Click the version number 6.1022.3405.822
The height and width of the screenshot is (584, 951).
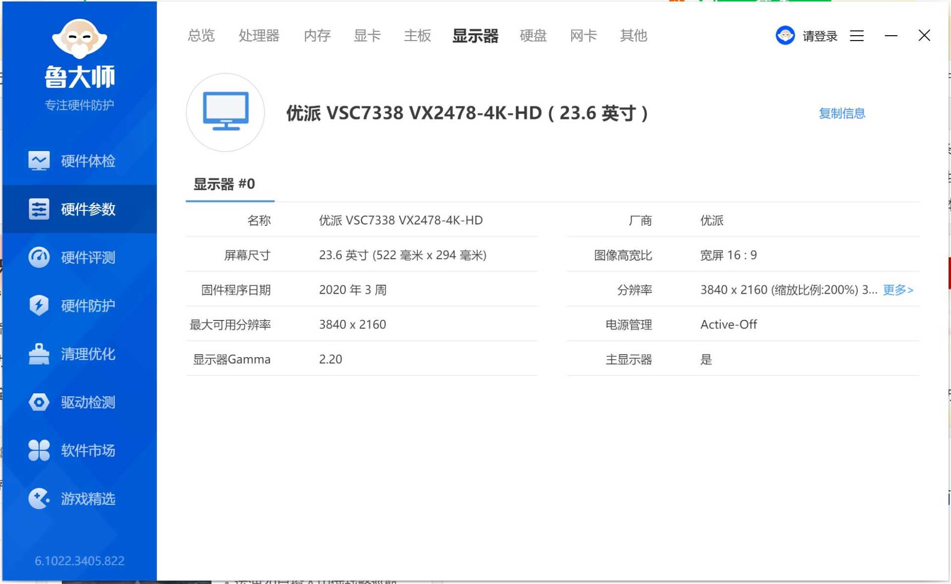pyautogui.click(x=79, y=560)
